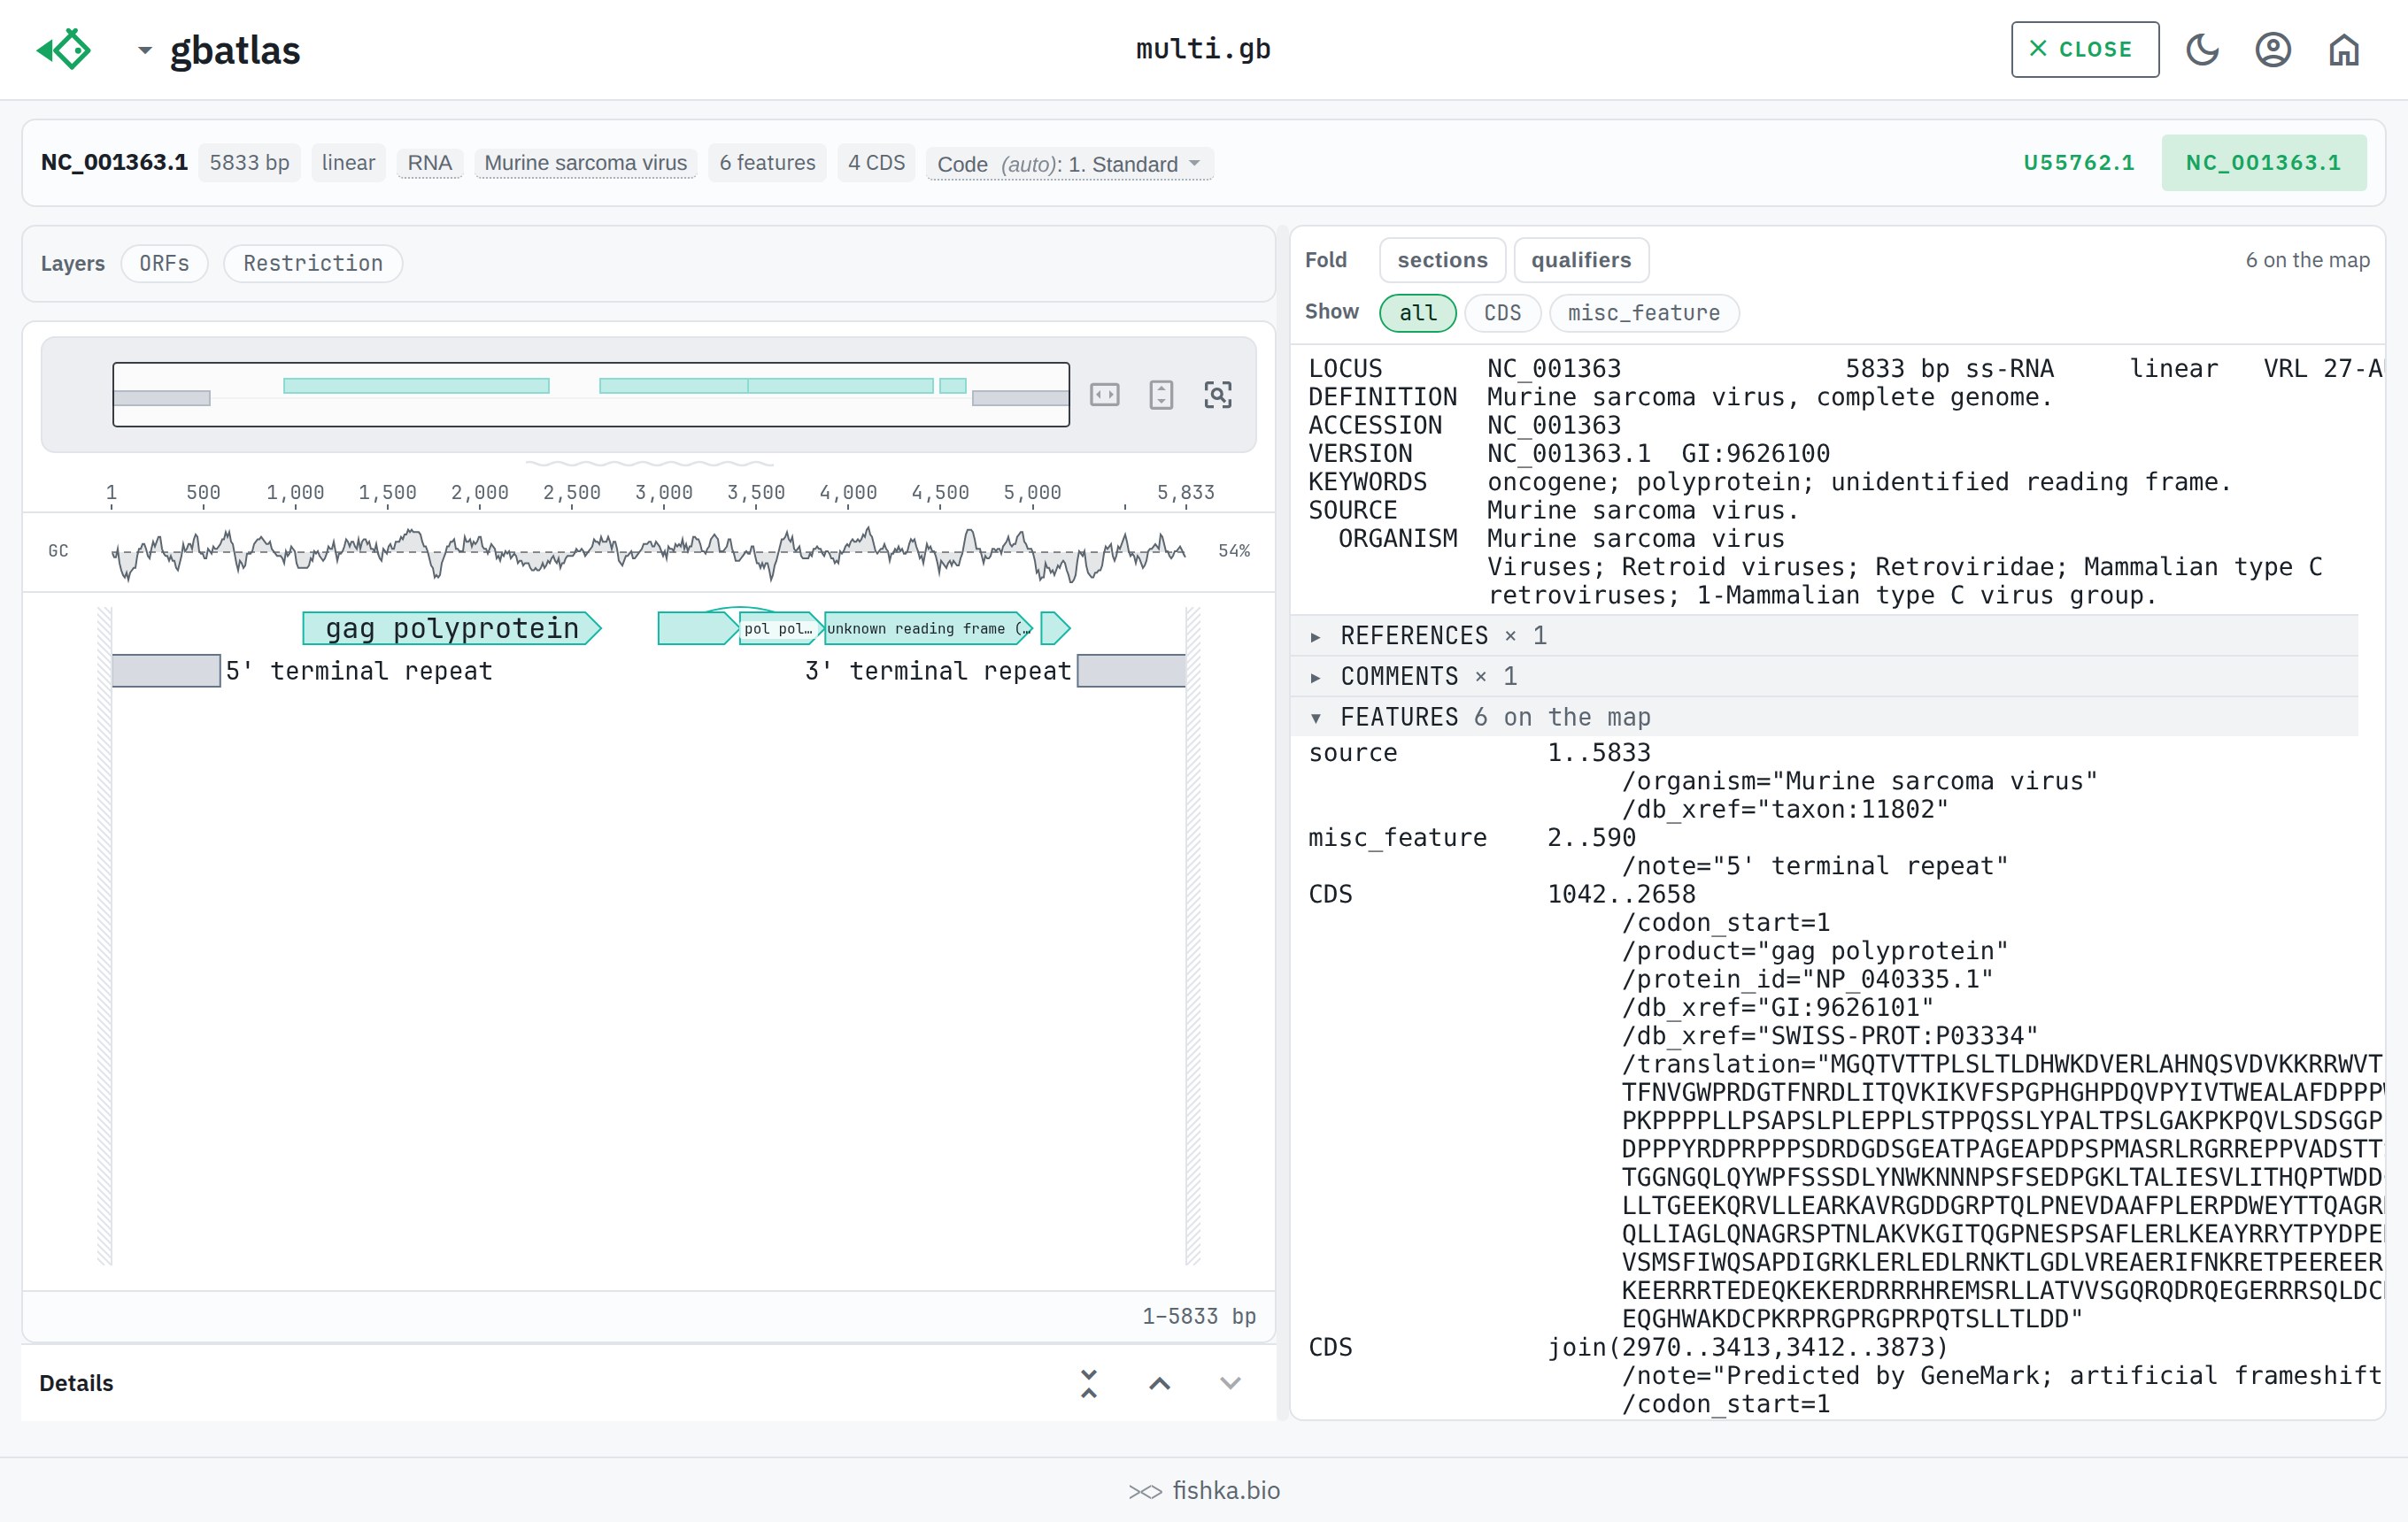Close the multi.gb file
Image resolution: width=2408 pixels, height=1522 pixels.
[x=2084, y=49]
